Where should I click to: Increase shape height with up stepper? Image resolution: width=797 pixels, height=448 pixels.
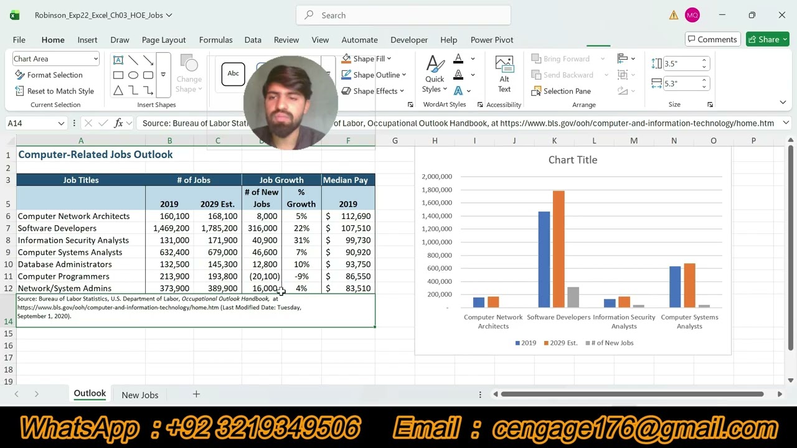pyautogui.click(x=704, y=60)
